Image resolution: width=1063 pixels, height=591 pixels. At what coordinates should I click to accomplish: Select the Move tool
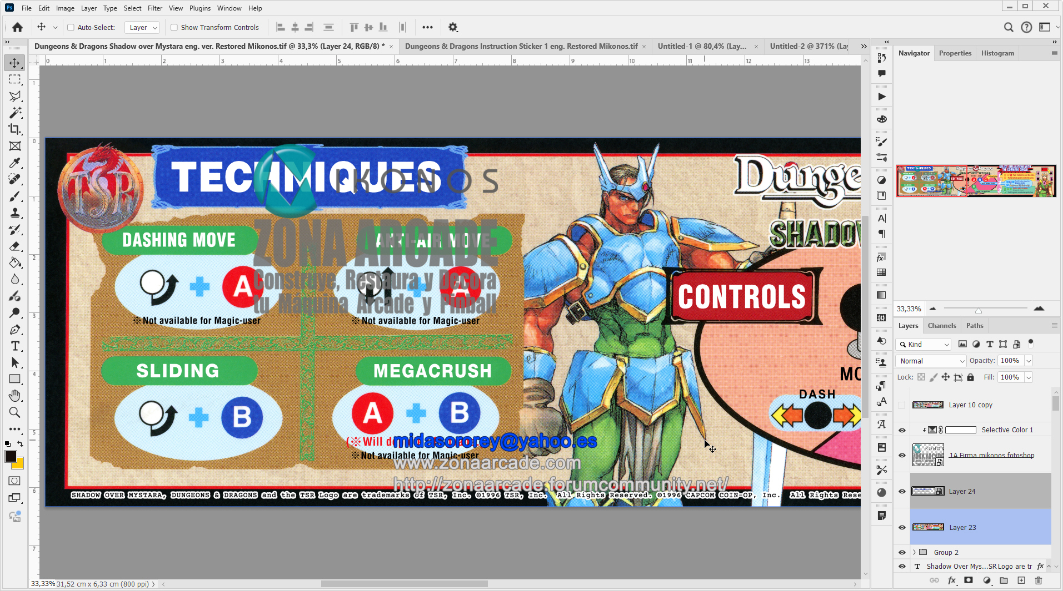[x=14, y=63]
